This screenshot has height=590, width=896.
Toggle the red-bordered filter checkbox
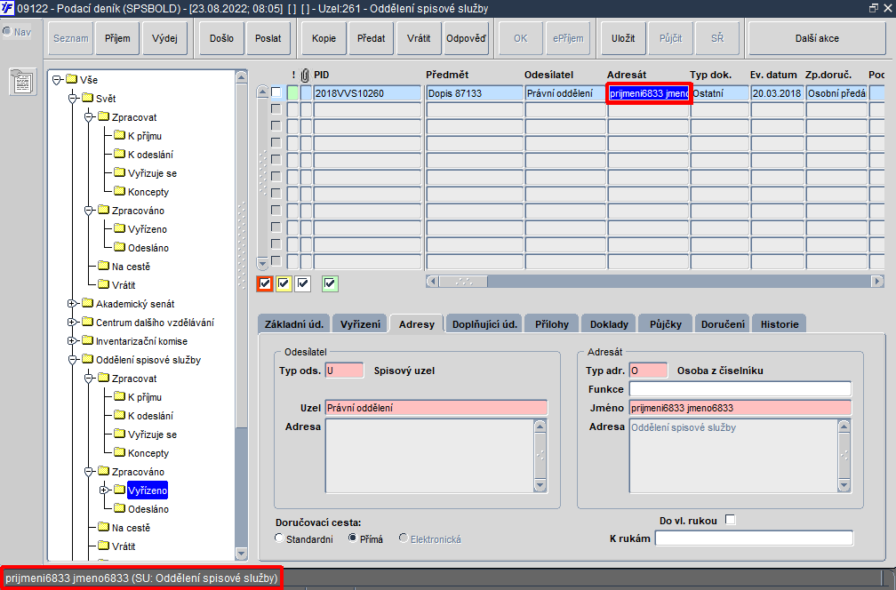(265, 283)
